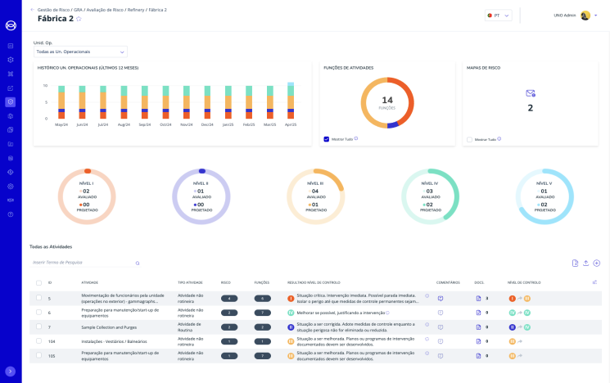Open the PT language selector
The width and height of the screenshot is (610, 383).
[498, 15]
